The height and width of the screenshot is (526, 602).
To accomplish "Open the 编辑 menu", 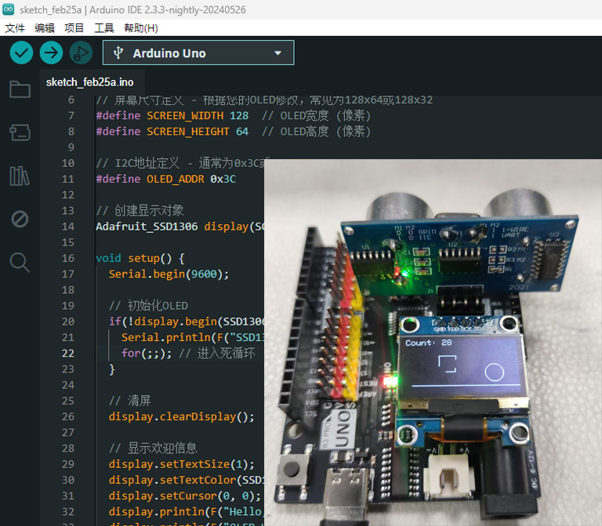I will (45, 27).
